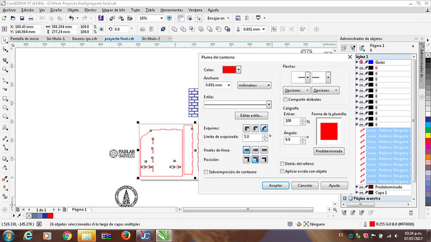The width and height of the screenshot is (431, 242).
Task: Select the round line cap icon
Action: (255, 150)
